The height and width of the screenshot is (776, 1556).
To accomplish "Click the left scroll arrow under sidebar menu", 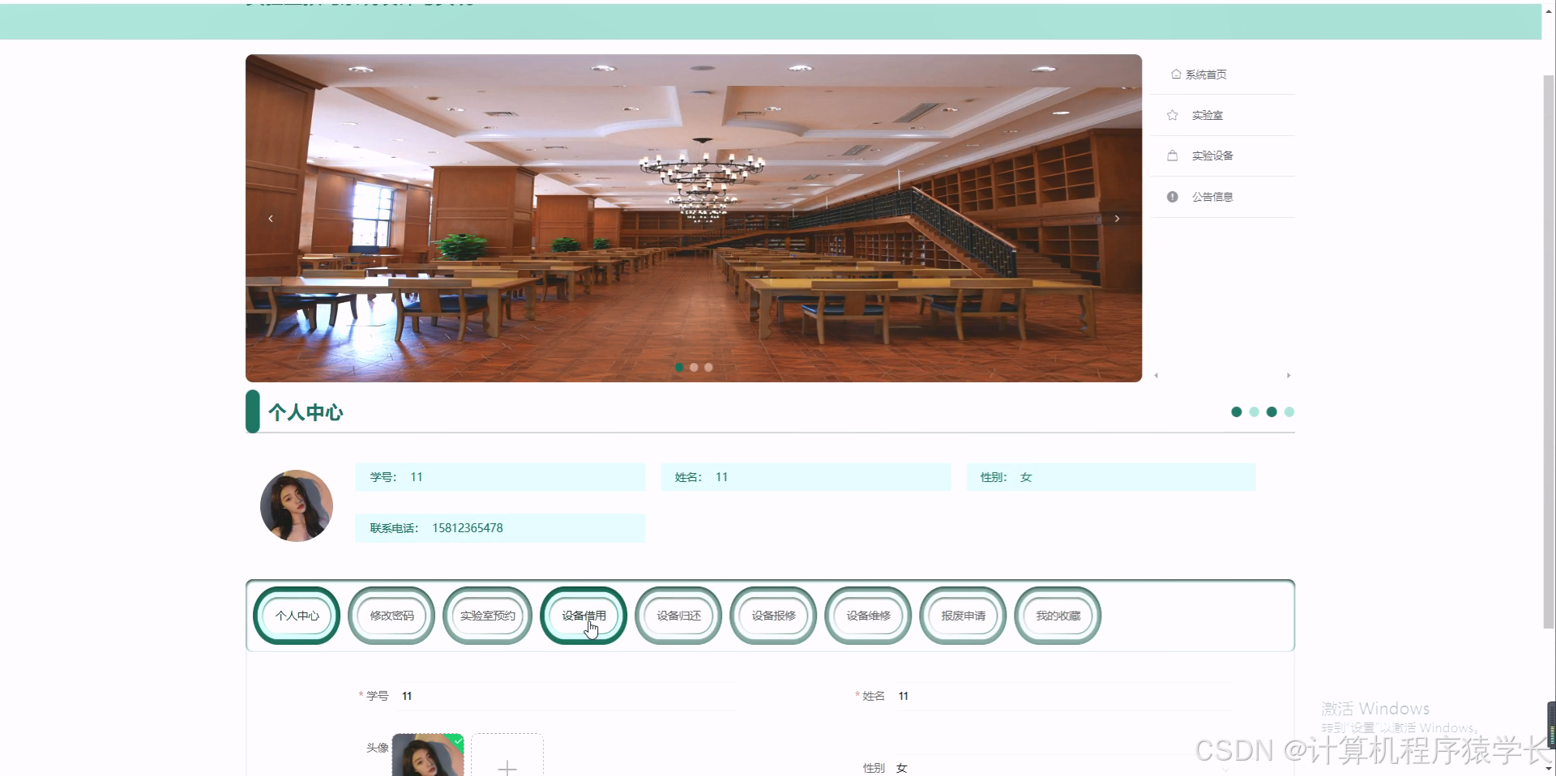I will [1156, 375].
